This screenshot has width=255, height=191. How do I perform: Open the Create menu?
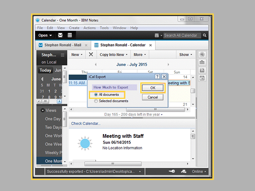point(74,28)
